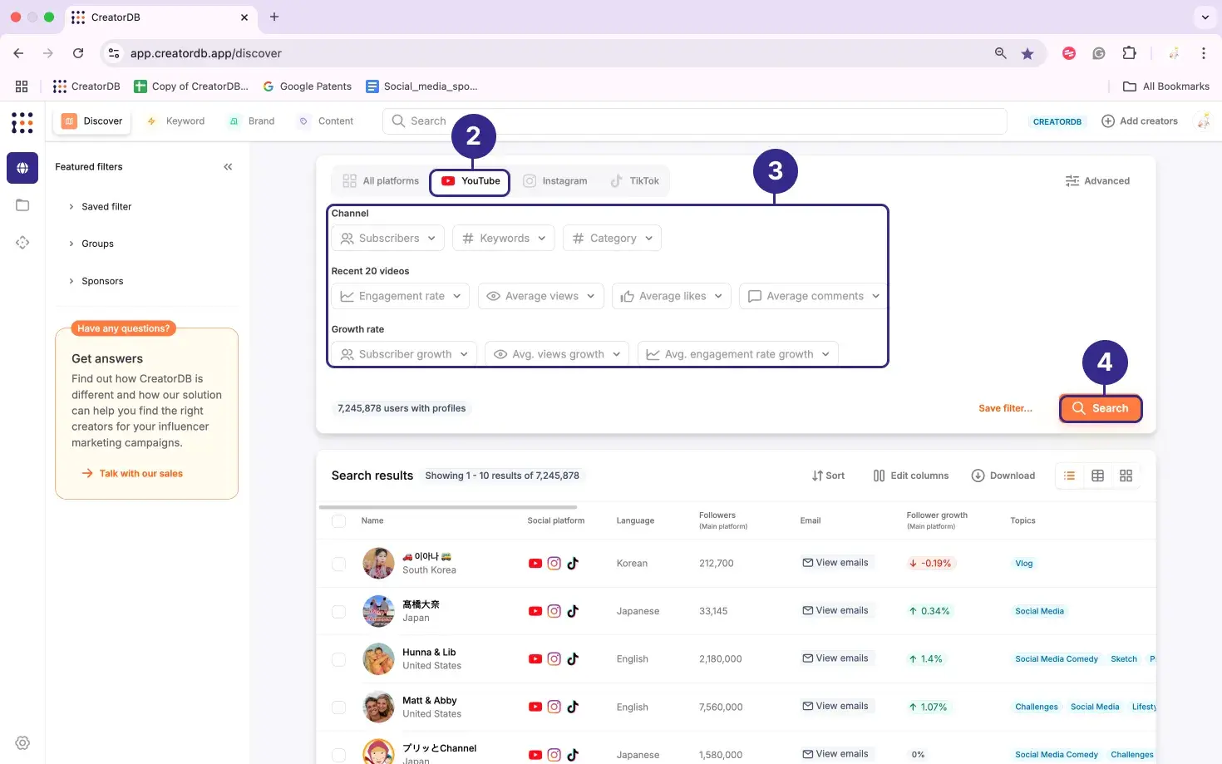This screenshot has height=764, width=1222.
Task: Expand the Groups section
Action: click(x=91, y=244)
